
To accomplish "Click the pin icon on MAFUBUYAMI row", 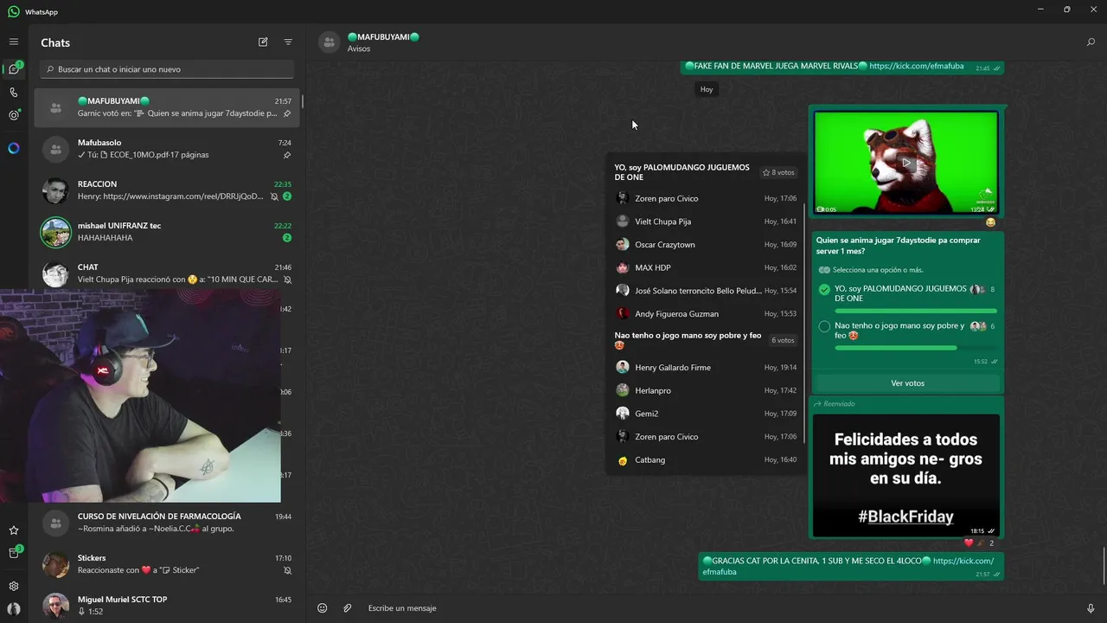I will click(287, 113).
